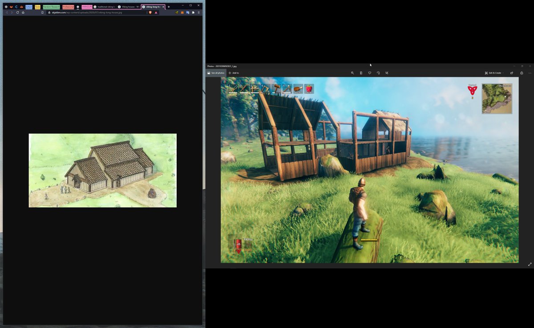This screenshot has height=328, width=534.
Task: Switch to the 'traditional viking' search tab
Action: coord(105,7)
